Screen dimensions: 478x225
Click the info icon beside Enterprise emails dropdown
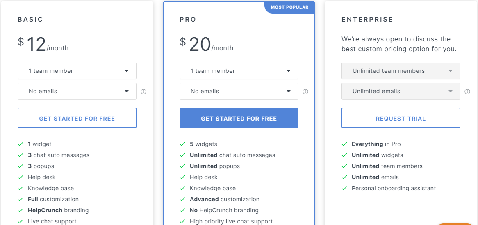467,92
